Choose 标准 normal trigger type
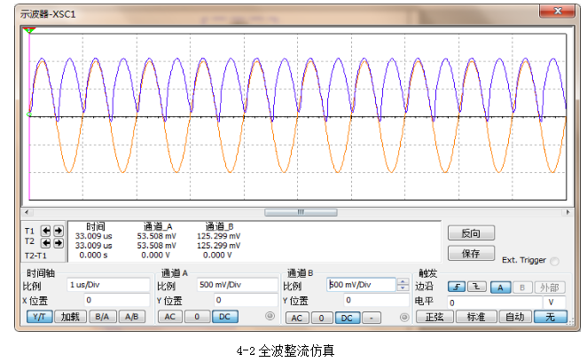Viewport: 587px width, 362px height. [x=476, y=317]
